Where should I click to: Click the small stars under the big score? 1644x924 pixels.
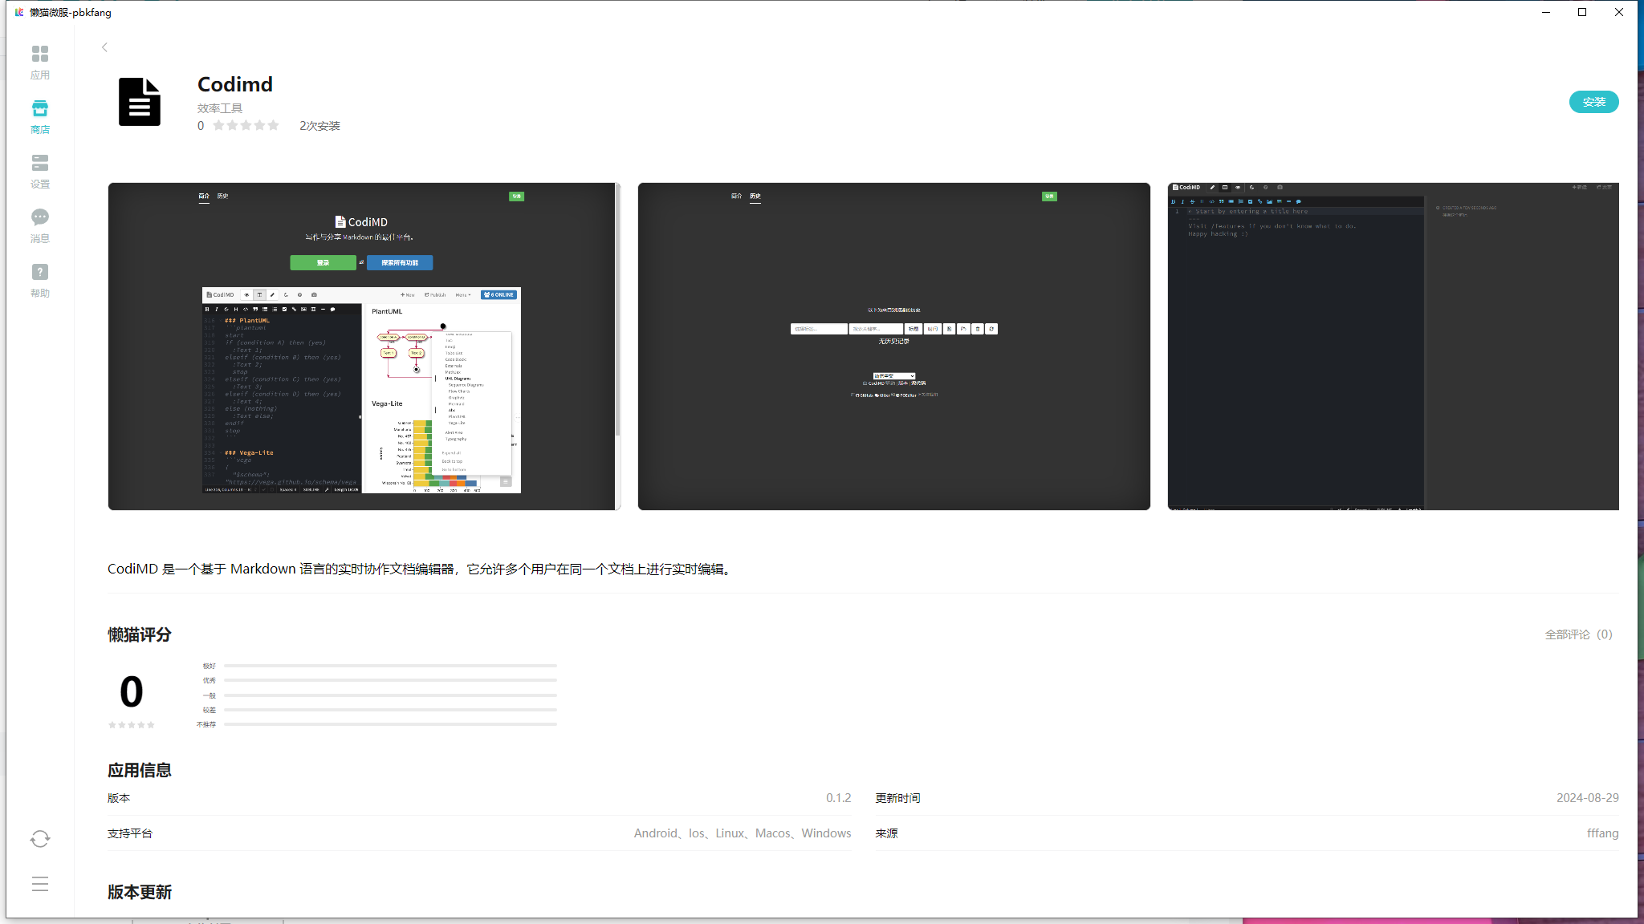(x=132, y=725)
